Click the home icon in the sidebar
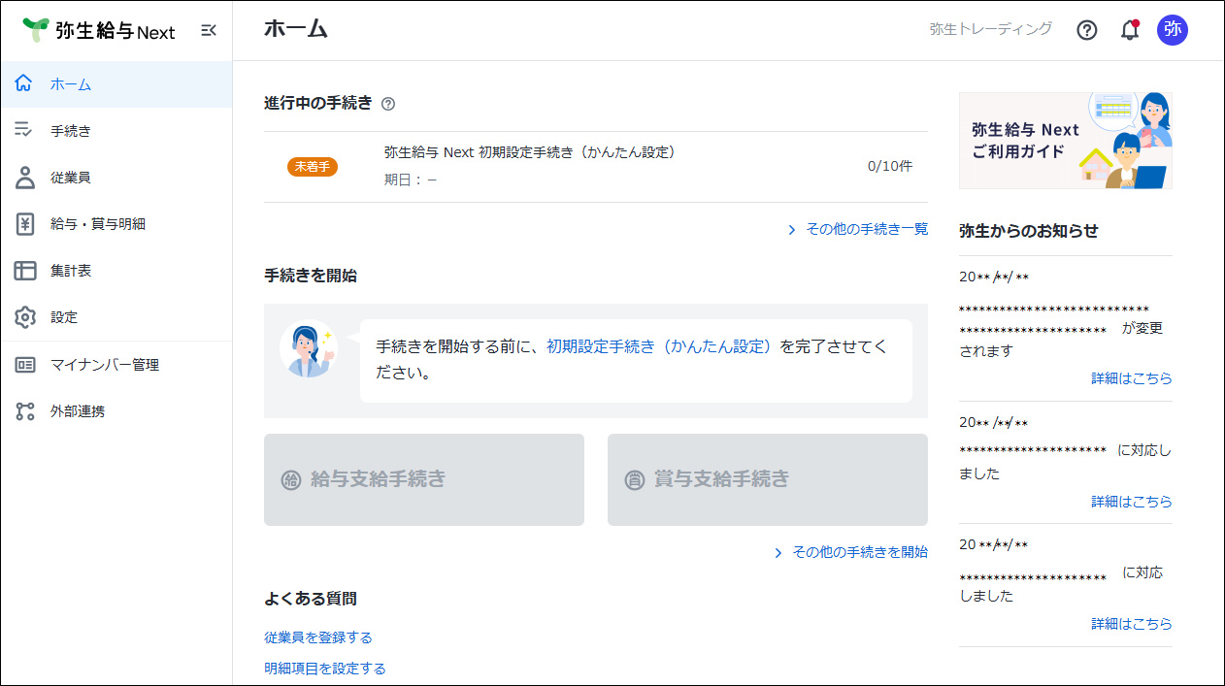 pyautogui.click(x=25, y=84)
